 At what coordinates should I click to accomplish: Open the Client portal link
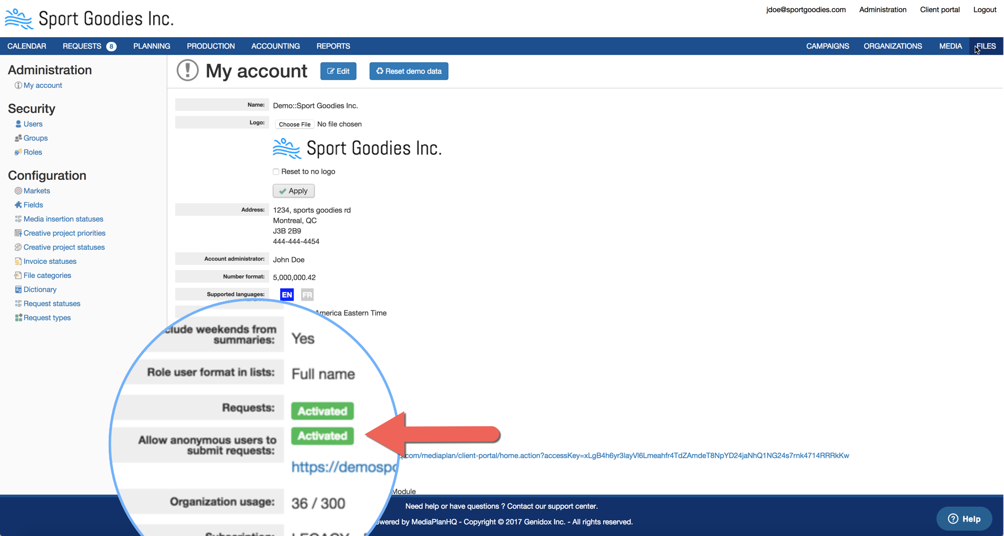click(940, 10)
